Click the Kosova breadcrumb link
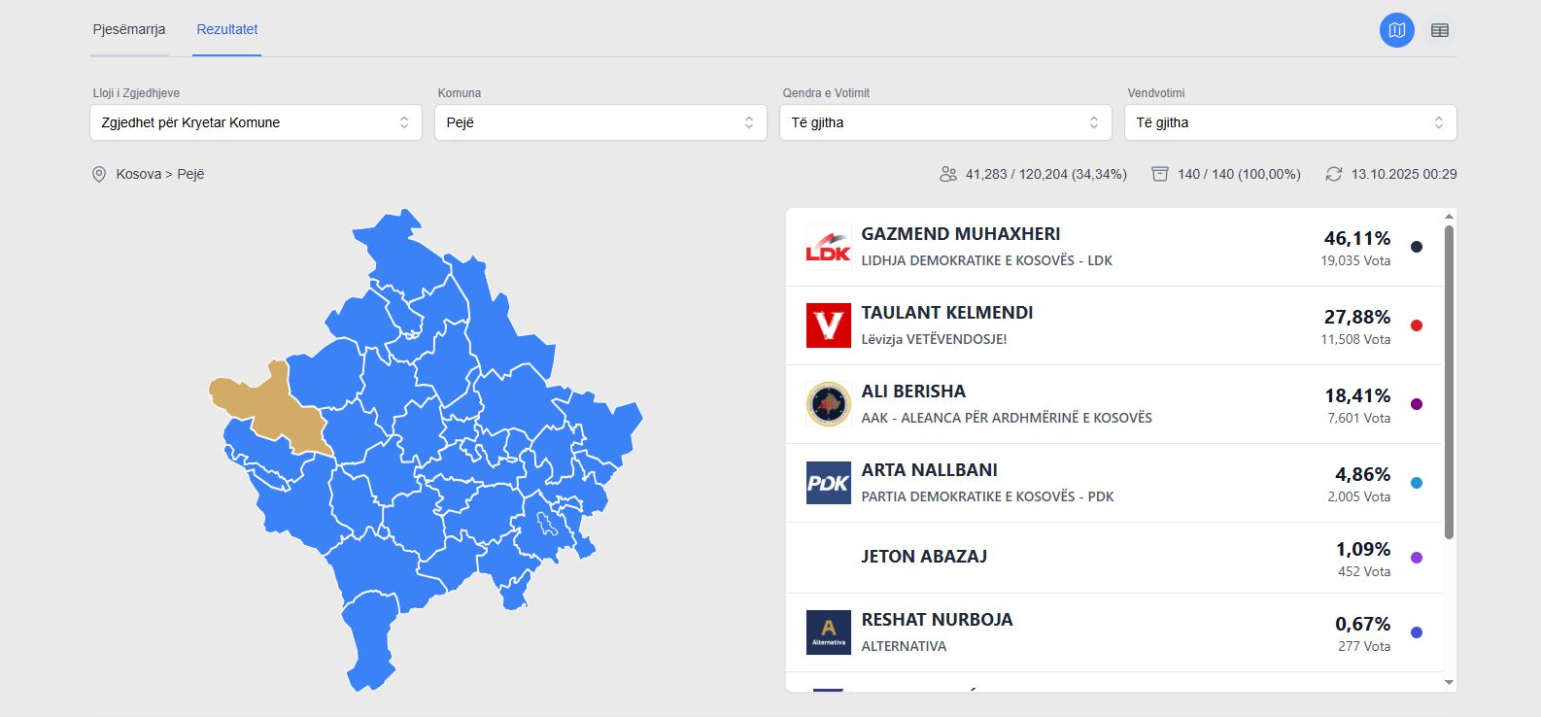Screen dimensions: 1541x717 (x=138, y=175)
